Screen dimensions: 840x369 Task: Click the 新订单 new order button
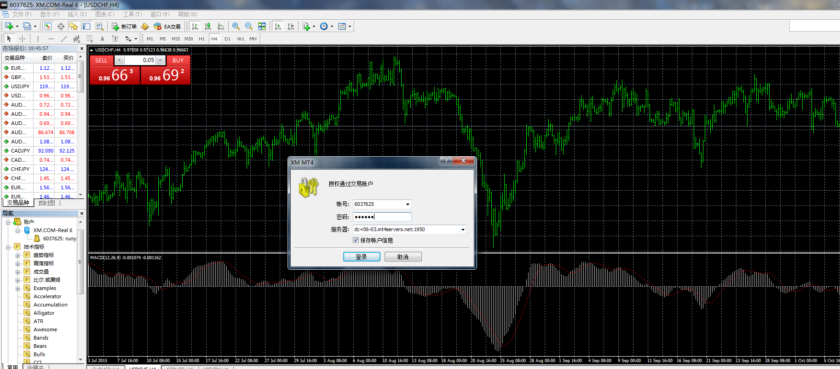coord(124,26)
